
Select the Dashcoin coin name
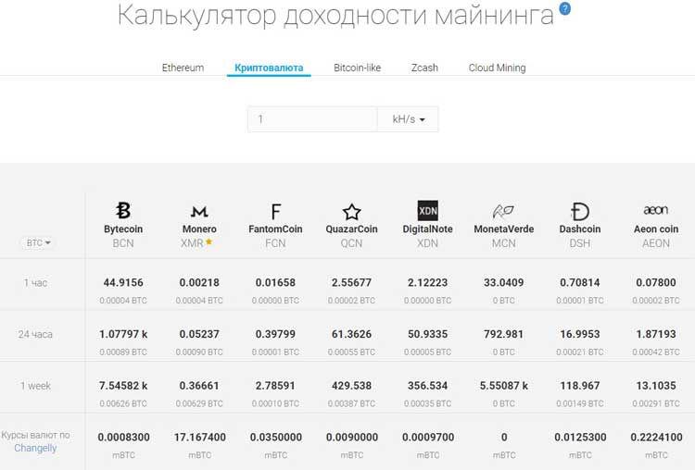(x=580, y=229)
